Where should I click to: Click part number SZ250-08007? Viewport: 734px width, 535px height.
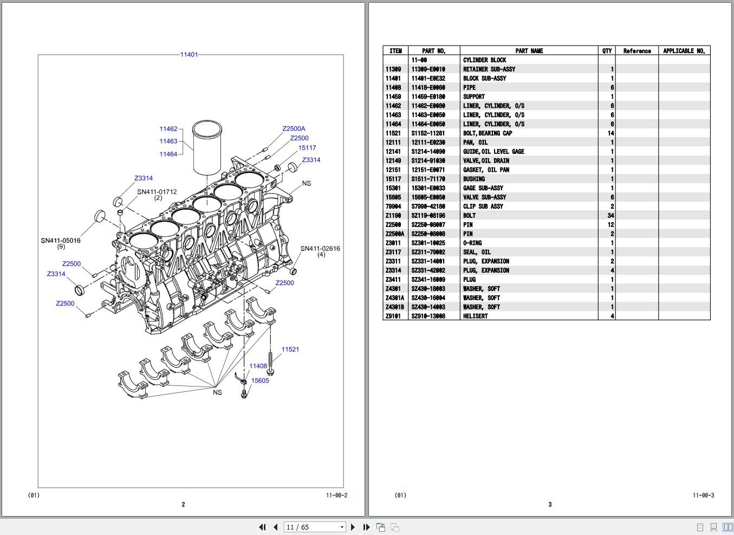(x=428, y=225)
